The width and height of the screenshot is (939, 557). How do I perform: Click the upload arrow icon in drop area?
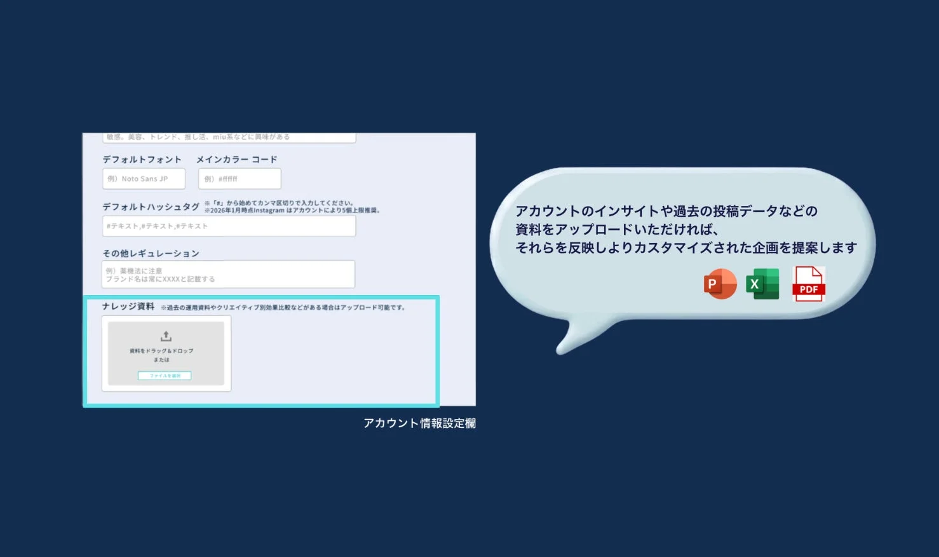pos(165,336)
